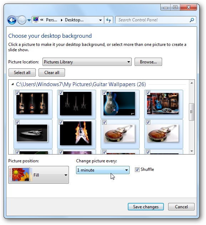Click Clear all button
This screenshot has width=206, height=225.
[52, 73]
